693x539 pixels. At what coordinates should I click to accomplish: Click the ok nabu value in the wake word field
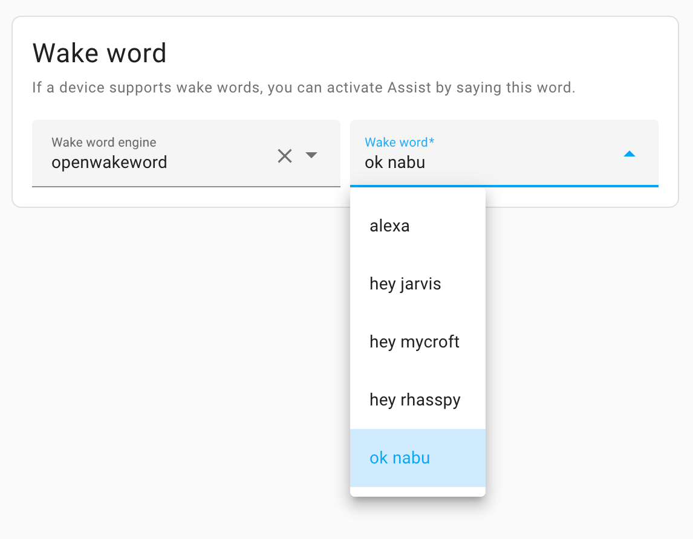[x=395, y=163]
